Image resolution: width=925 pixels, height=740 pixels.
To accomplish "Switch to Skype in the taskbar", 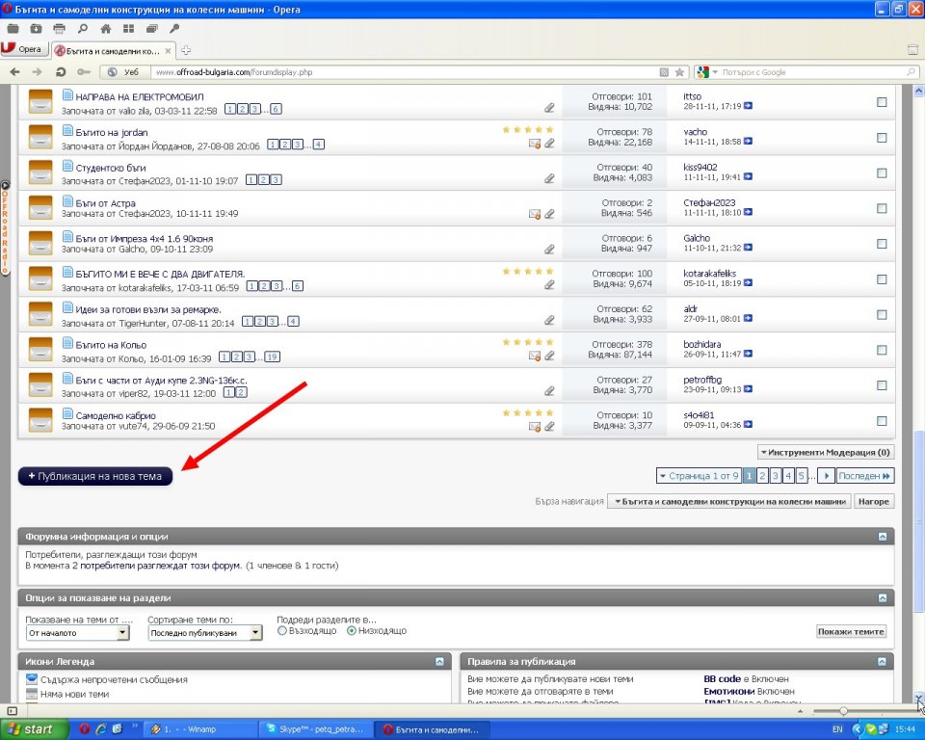I will (317, 729).
